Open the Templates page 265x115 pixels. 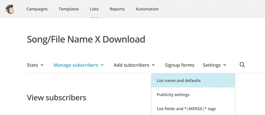click(69, 9)
